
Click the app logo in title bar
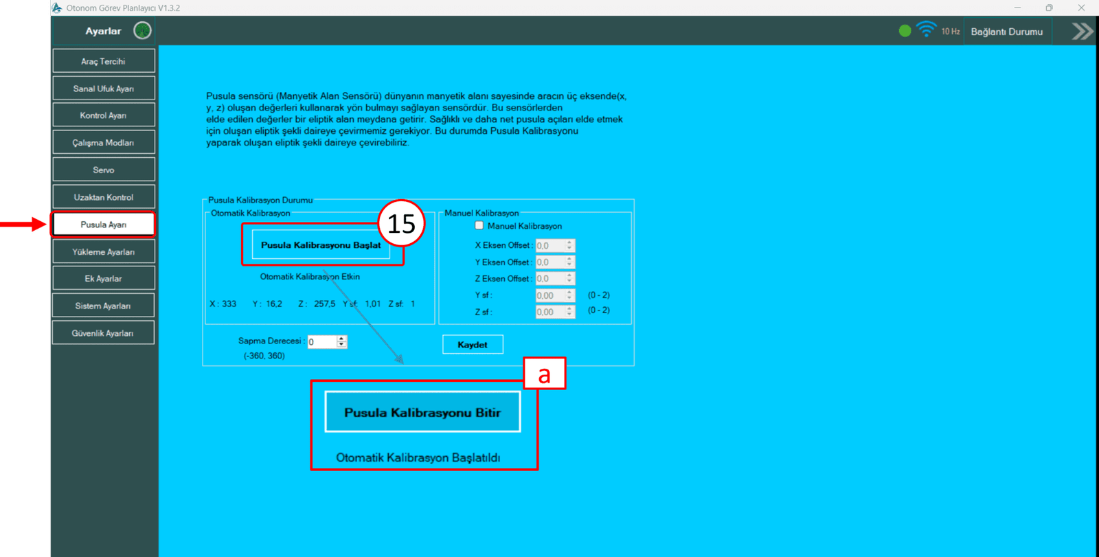[x=57, y=8]
